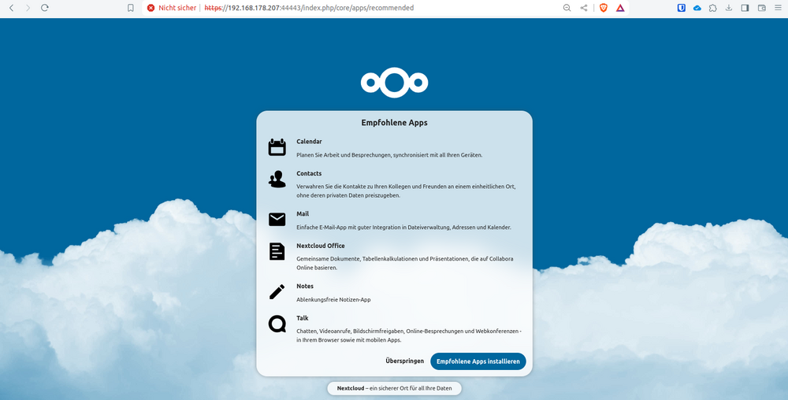788x400 pixels.
Task: Open the browser hamburger menu
Action: 778,8
